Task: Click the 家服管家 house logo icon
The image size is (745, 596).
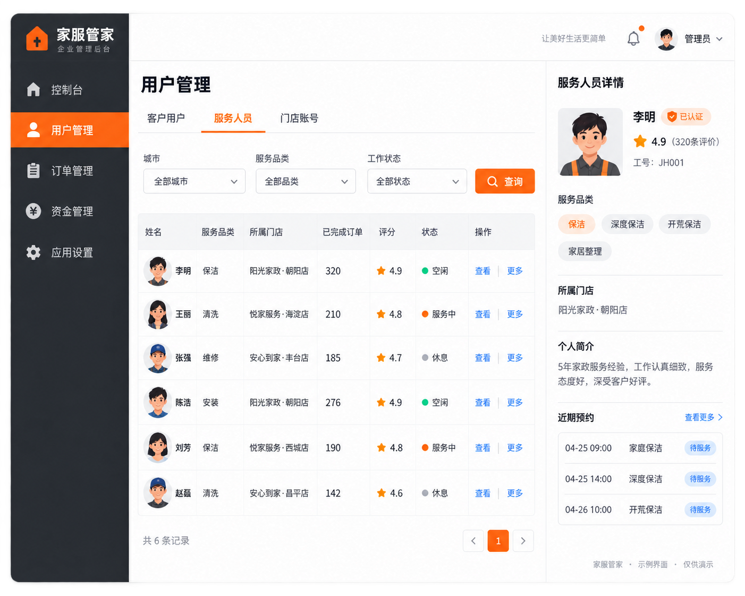Action: (37, 39)
